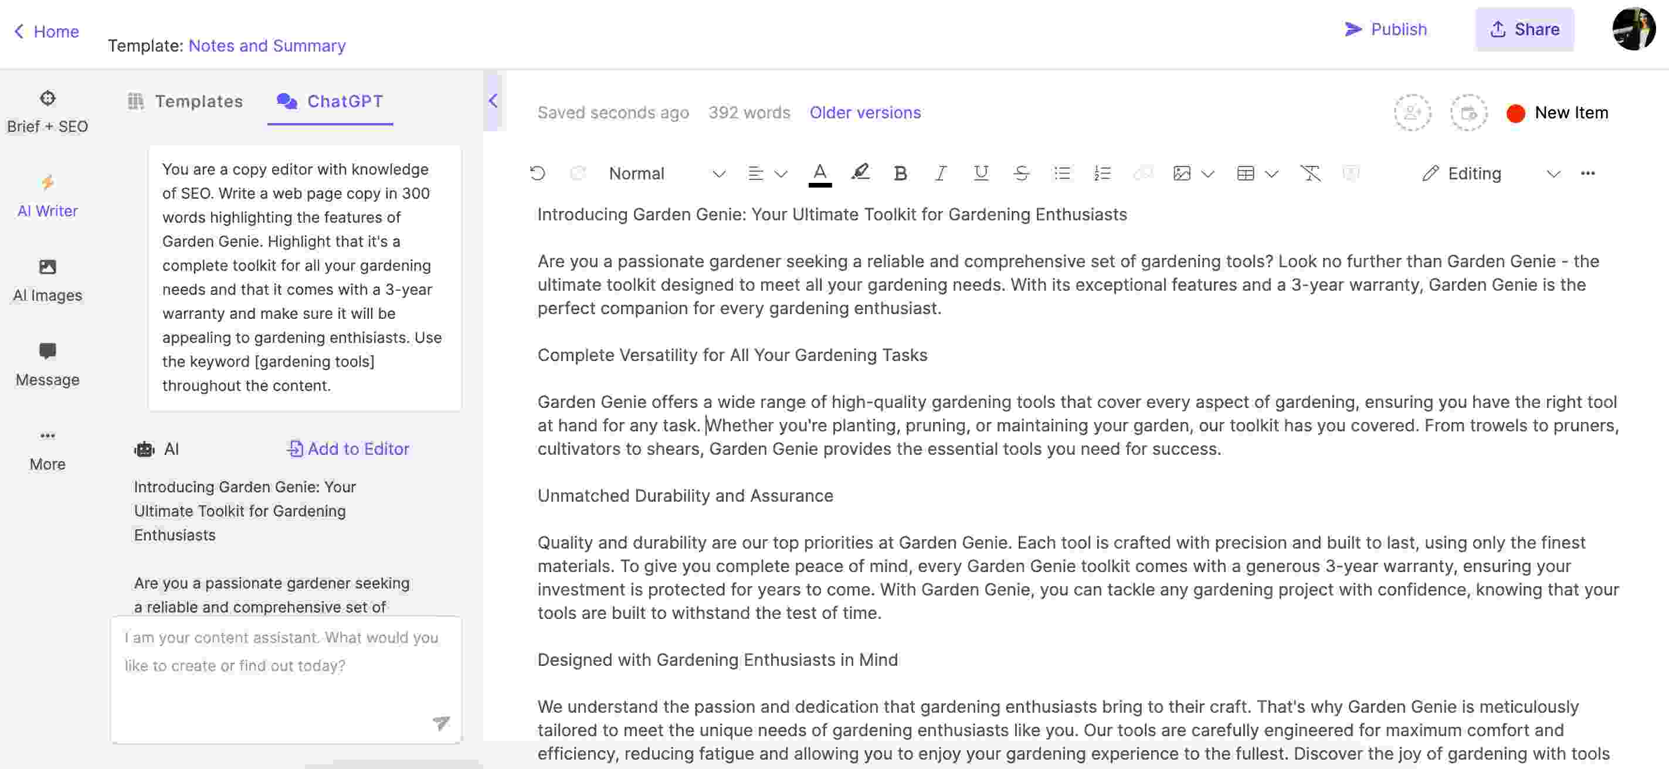The image size is (1669, 769).
Task: Click the unordered list icon
Action: 1061,173
